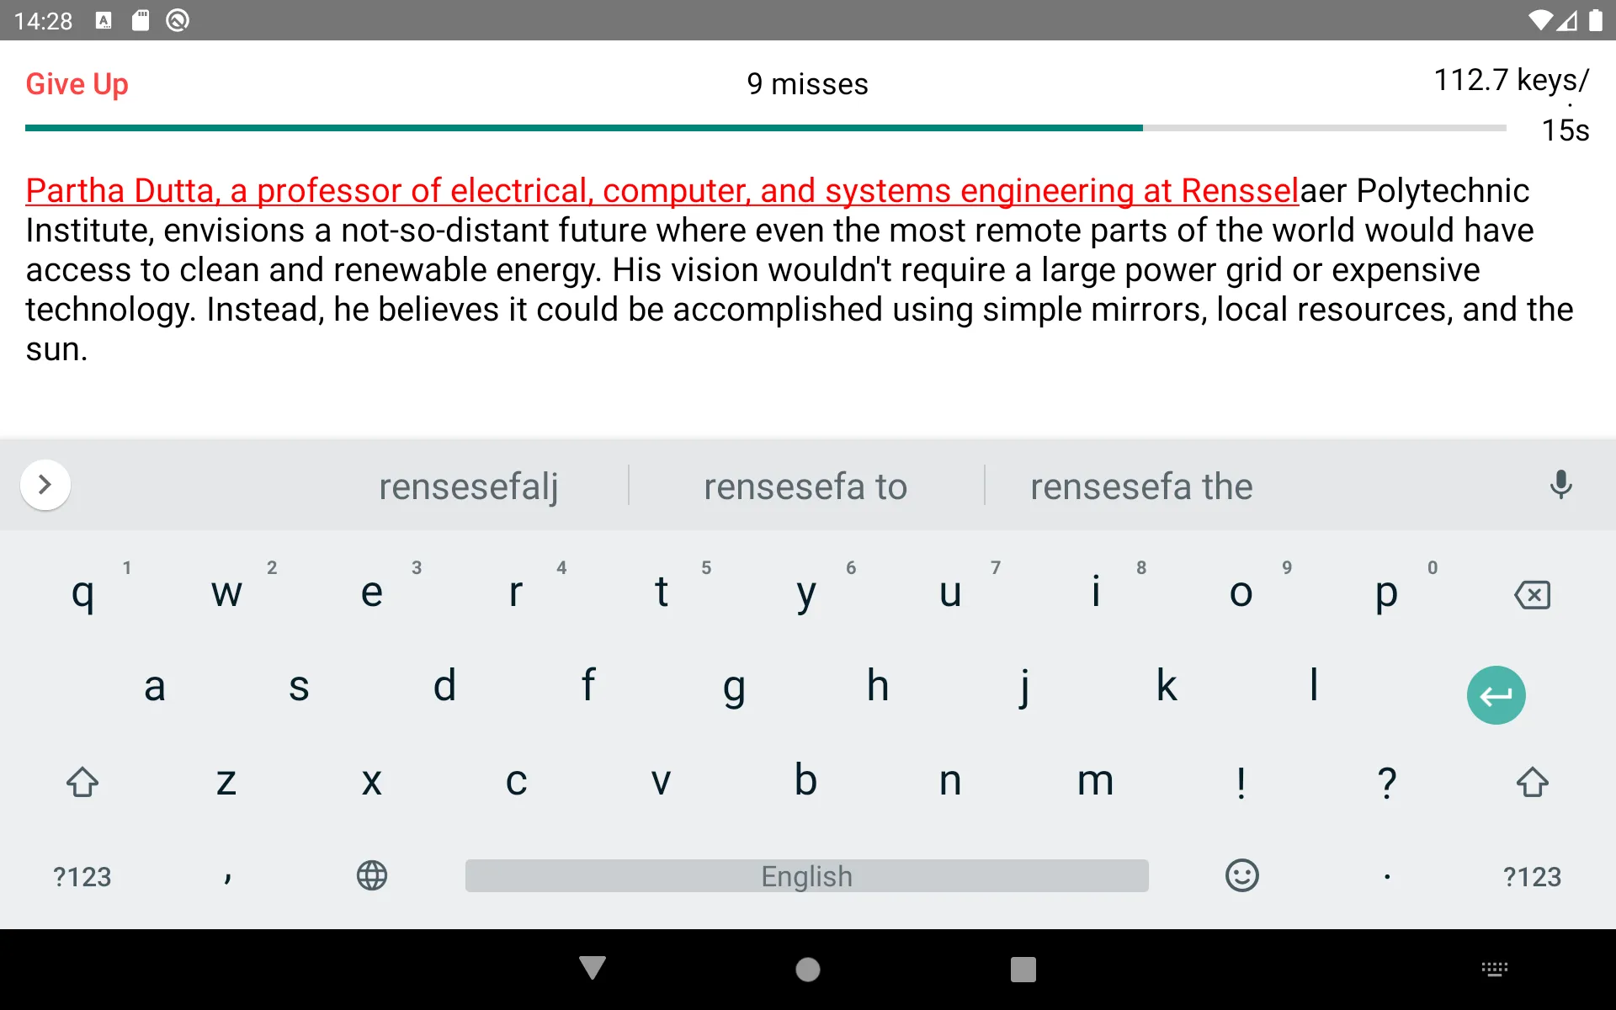
Task: Tap the Enter/Return key icon
Action: [x=1494, y=696]
